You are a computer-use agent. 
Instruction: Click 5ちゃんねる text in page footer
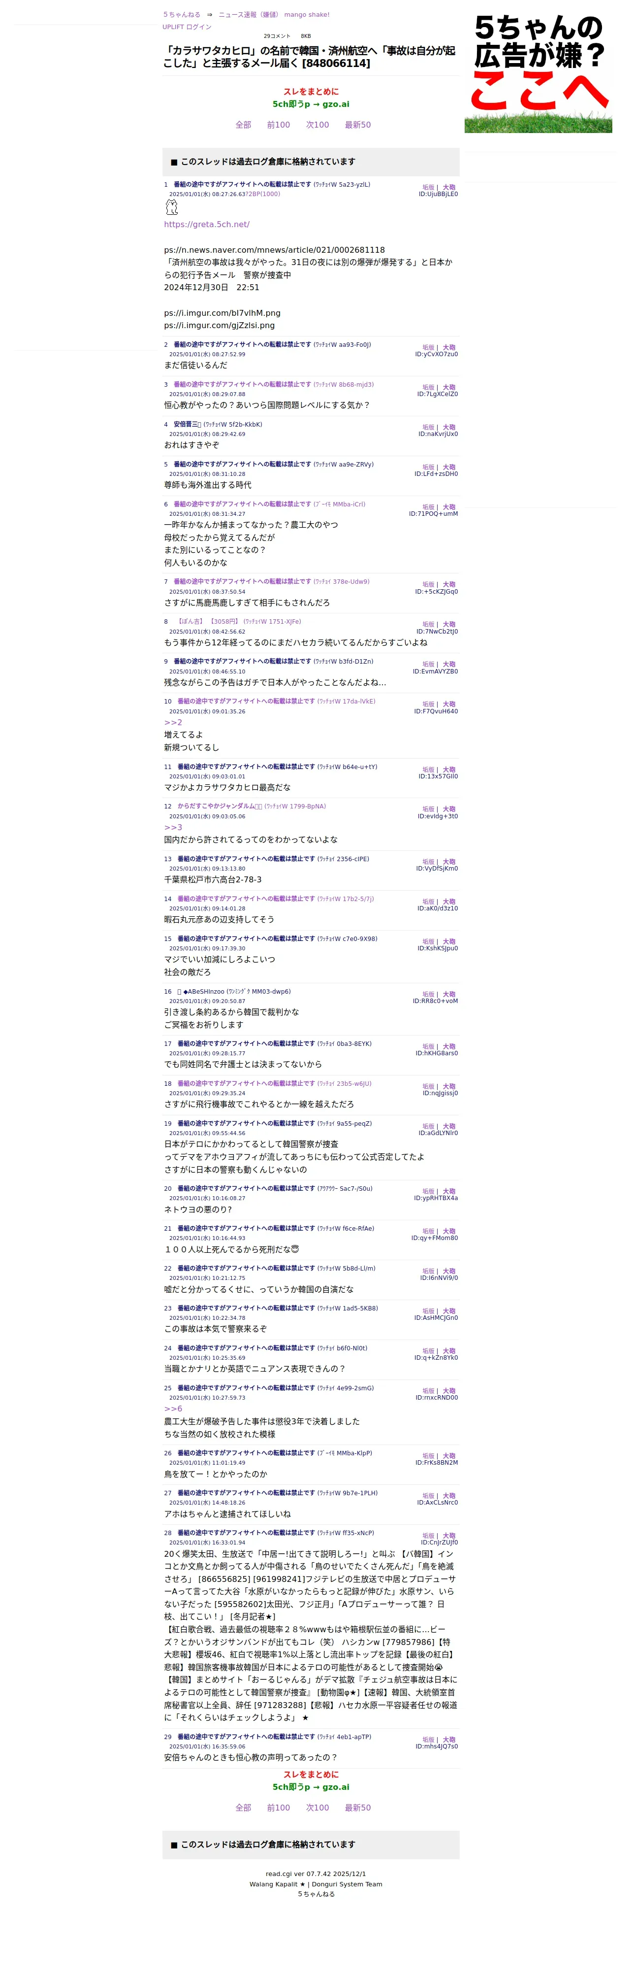[x=316, y=1894]
